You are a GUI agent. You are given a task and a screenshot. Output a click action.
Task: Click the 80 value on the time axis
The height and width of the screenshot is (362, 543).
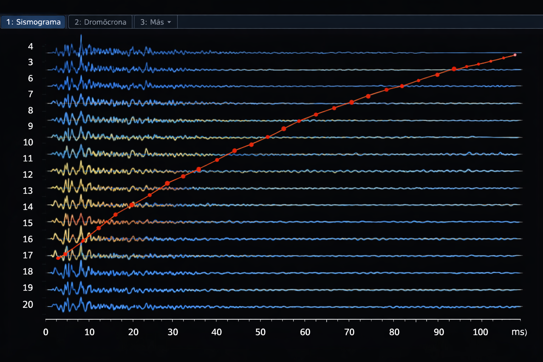tap(394, 332)
